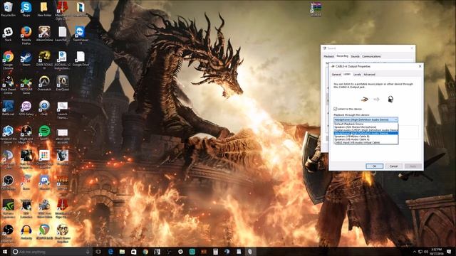Select the OBS Studio desktop shortcut
Screen dimensions: 456x256
8,182
